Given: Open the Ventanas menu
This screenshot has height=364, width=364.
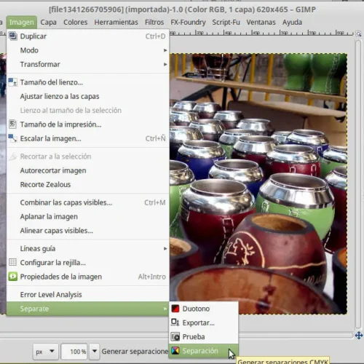Looking at the screenshot, I should click(x=261, y=23).
